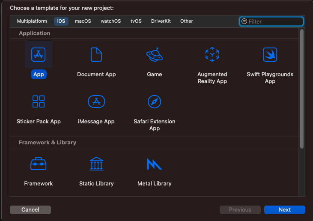The height and width of the screenshot is (221, 313).
Task: Choose the Safari Extension App compass icon
Action: pyautogui.click(x=154, y=102)
